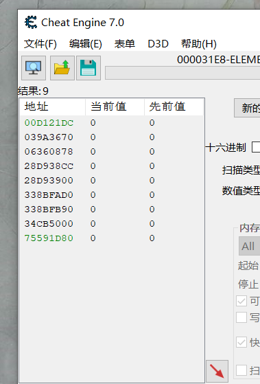
Task: Open the All memory region dropdown
Action: 249,246
